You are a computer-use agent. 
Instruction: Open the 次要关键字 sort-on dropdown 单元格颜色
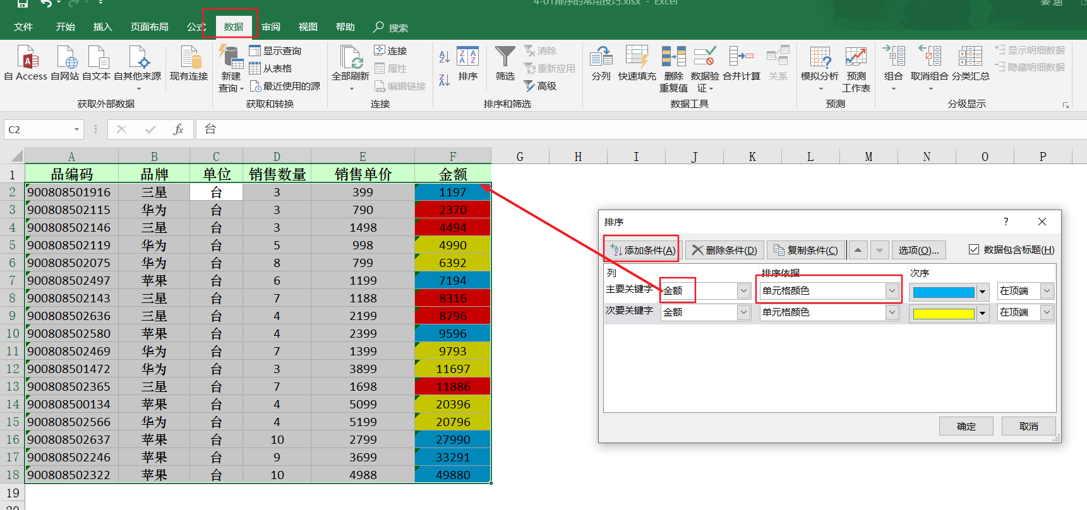(x=892, y=312)
